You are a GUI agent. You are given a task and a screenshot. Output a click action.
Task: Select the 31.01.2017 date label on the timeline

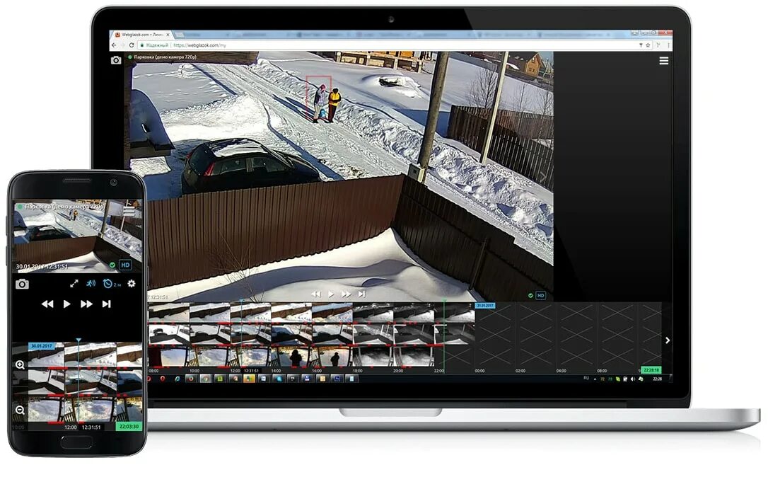485,306
